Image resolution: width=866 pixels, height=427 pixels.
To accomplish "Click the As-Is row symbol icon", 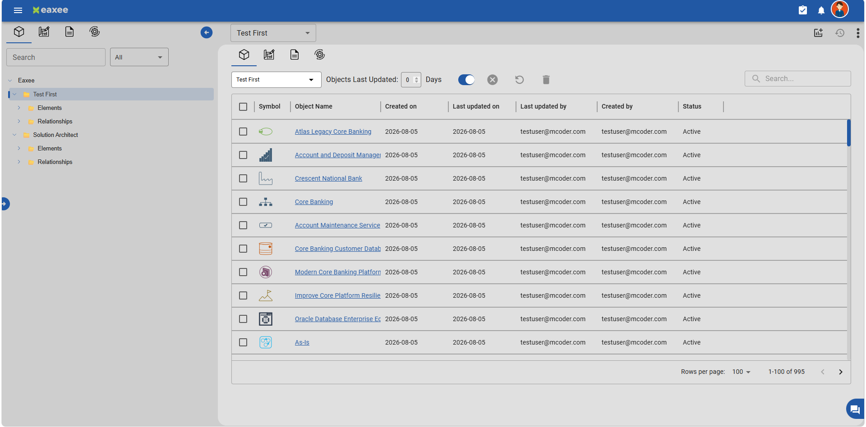I will coord(266,342).
